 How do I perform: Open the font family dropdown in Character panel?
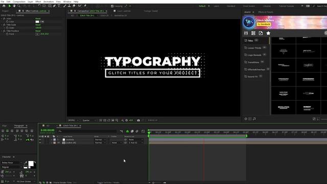coord(11,163)
